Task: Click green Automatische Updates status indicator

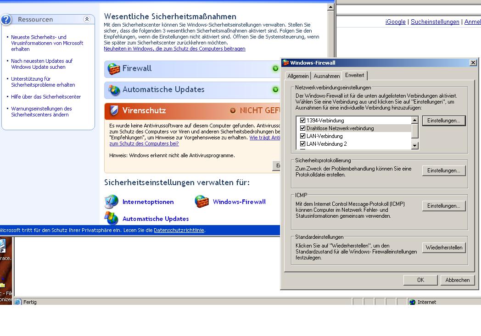Action: coord(275,89)
